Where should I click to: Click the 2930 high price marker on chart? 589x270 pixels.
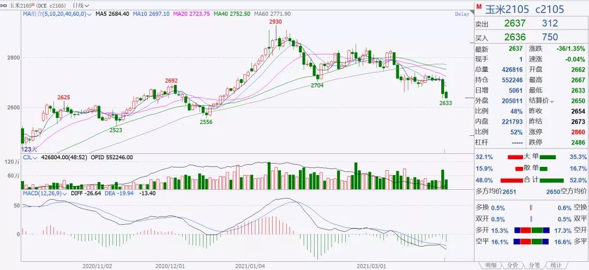click(x=275, y=21)
